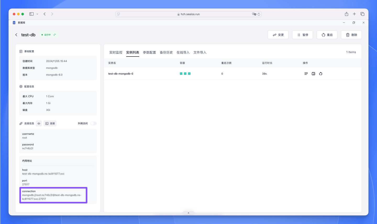The height and width of the screenshot is (224, 377).
Task: Expand the bottom panel arrow
Action: coord(188,213)
